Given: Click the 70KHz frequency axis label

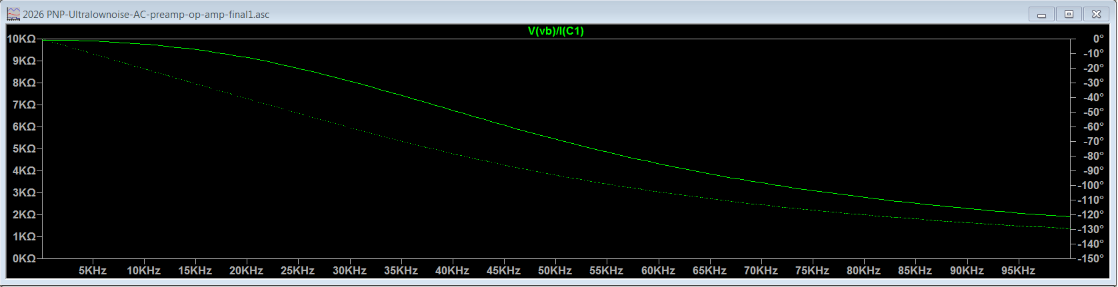Looking at the screenshot, I should click(761, 271).
